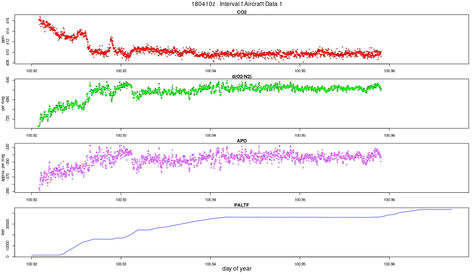The height and width of the screenshot is (274, 474).
Task: Click the PALTF panel title
Action: (241, 205)
